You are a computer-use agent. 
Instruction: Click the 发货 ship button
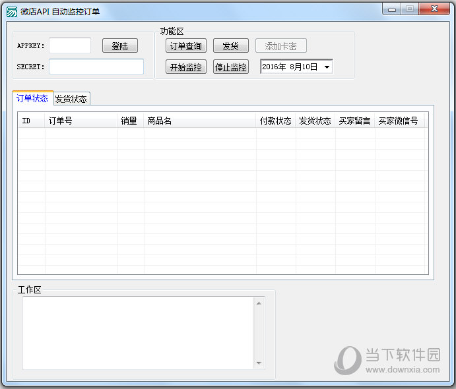[x=230, y=46]
